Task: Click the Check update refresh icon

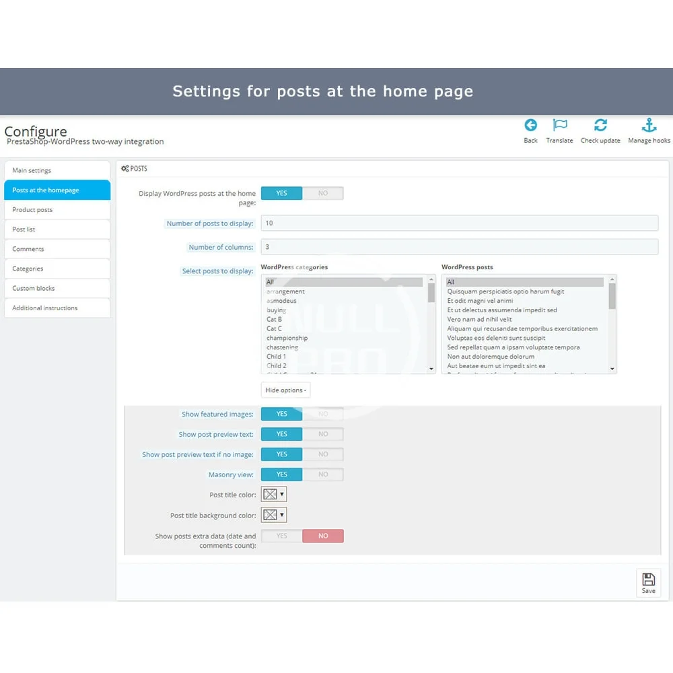Action: [x=600, y=125]
